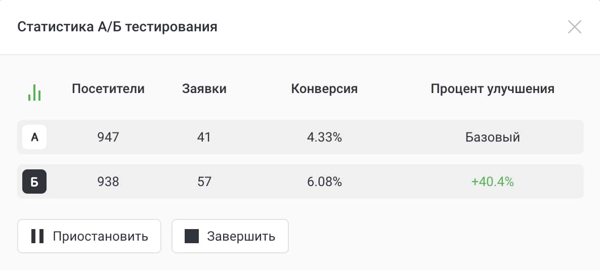Image resolution: width=600 pixels, height=270 pixels.
Task: Click the Конверсия column header
Action: pyautogui.click(x=324, y=89)
